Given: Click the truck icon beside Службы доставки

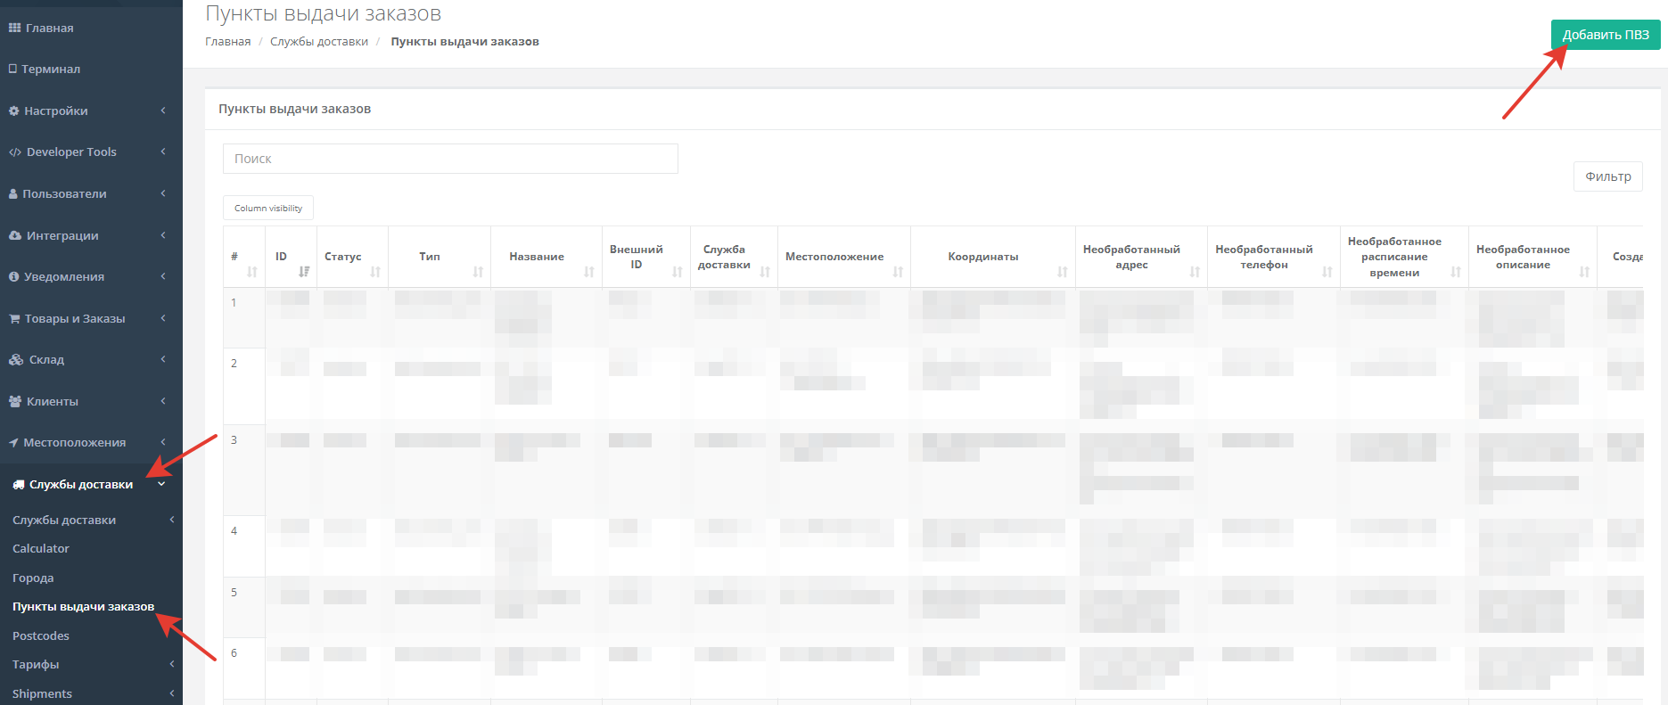Looking at the screenshot, I should click(x=19, y=485).
